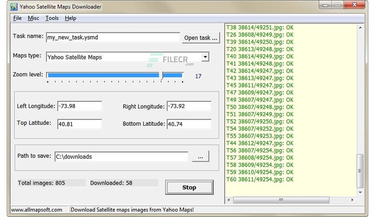
Task: Click the log panel scroll down arrow
Action: pos(360,192)
